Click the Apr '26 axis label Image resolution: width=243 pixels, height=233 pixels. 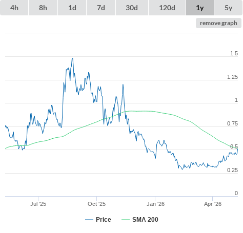coord(213,204)
